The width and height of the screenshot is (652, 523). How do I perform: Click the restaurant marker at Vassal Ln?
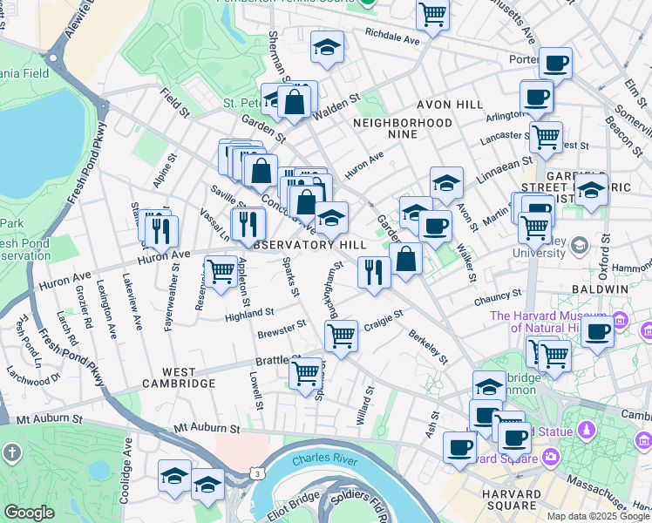pyautogui.click(x=248, y=226)
